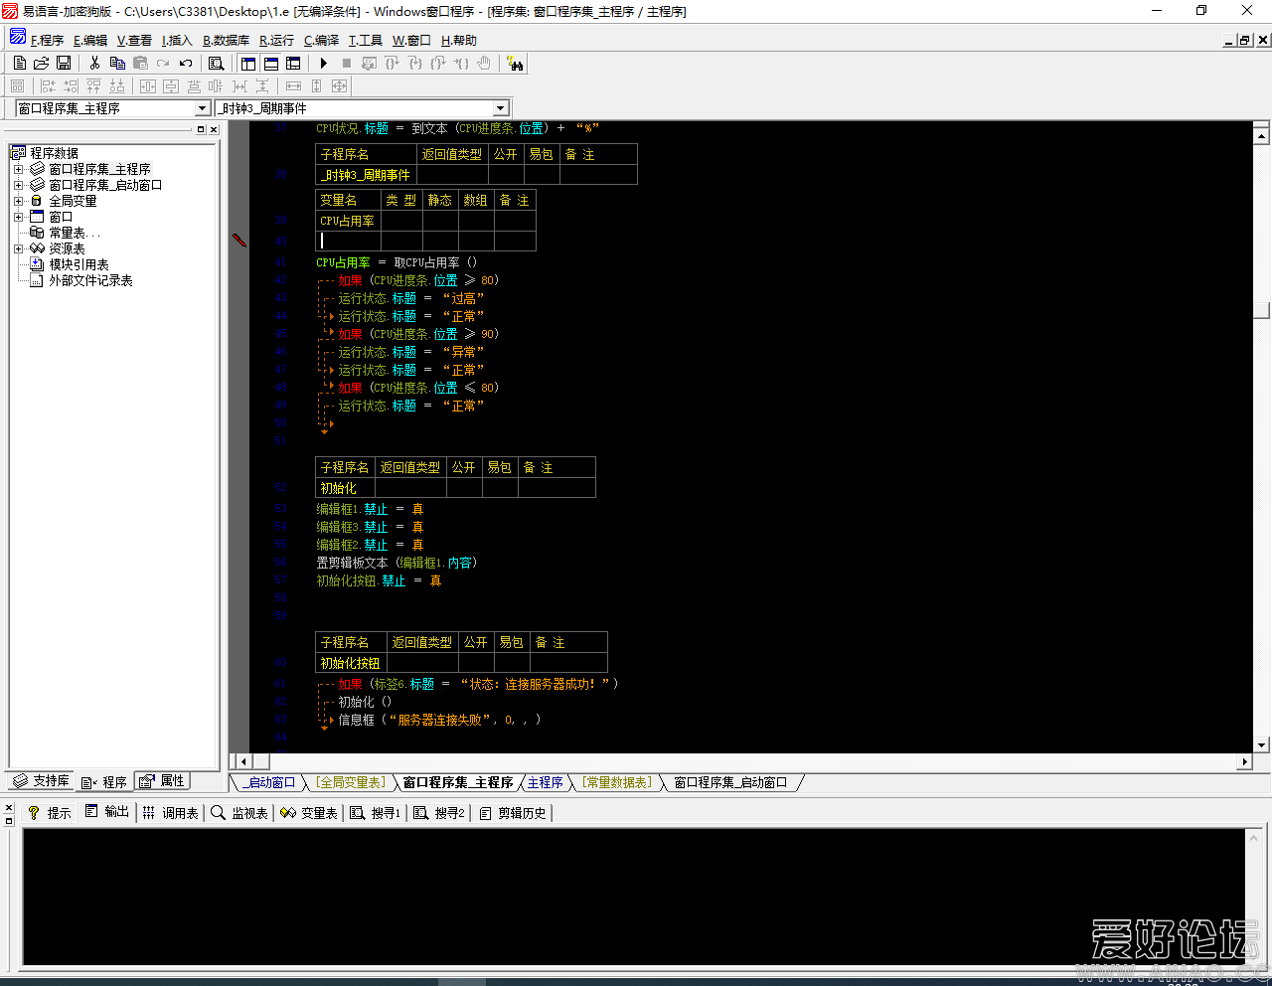This screenshot has height=986, width=1272.
Task: Switch to the 变量表 tab
Action: (x=310, y=813)
